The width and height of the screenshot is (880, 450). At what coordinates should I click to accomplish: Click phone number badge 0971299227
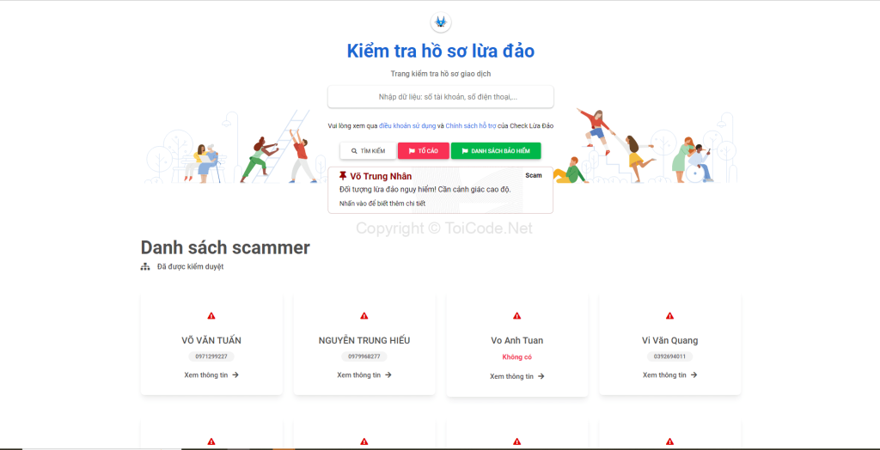(211, 357)
